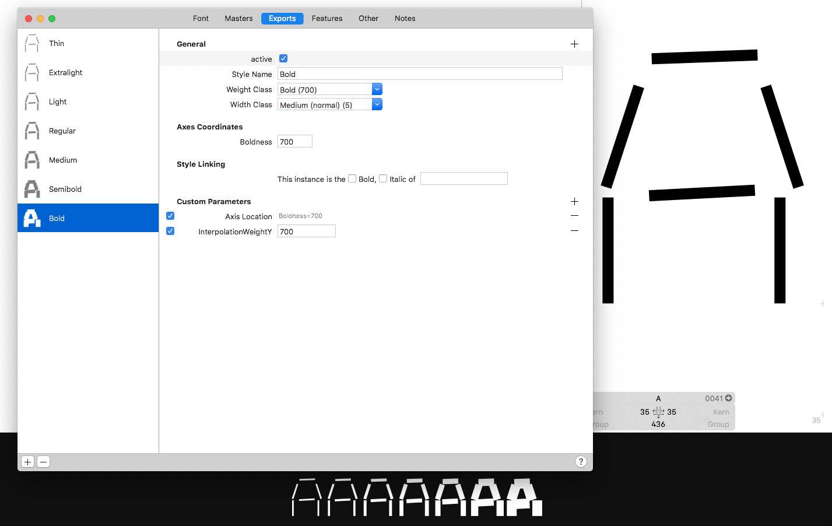Add a new instance with bottom plus button

[27, 462]
